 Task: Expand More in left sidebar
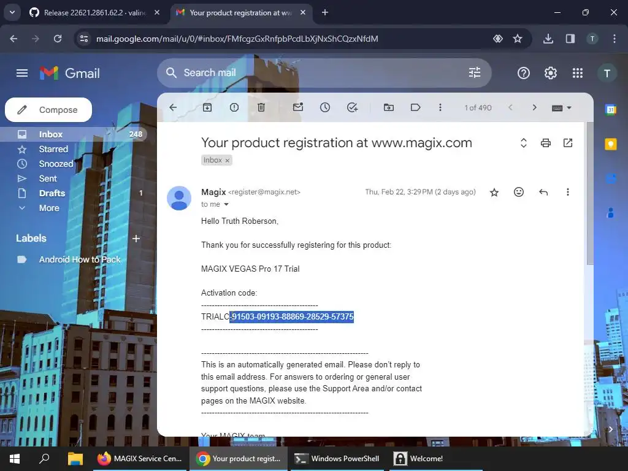[x=49, y=208]
